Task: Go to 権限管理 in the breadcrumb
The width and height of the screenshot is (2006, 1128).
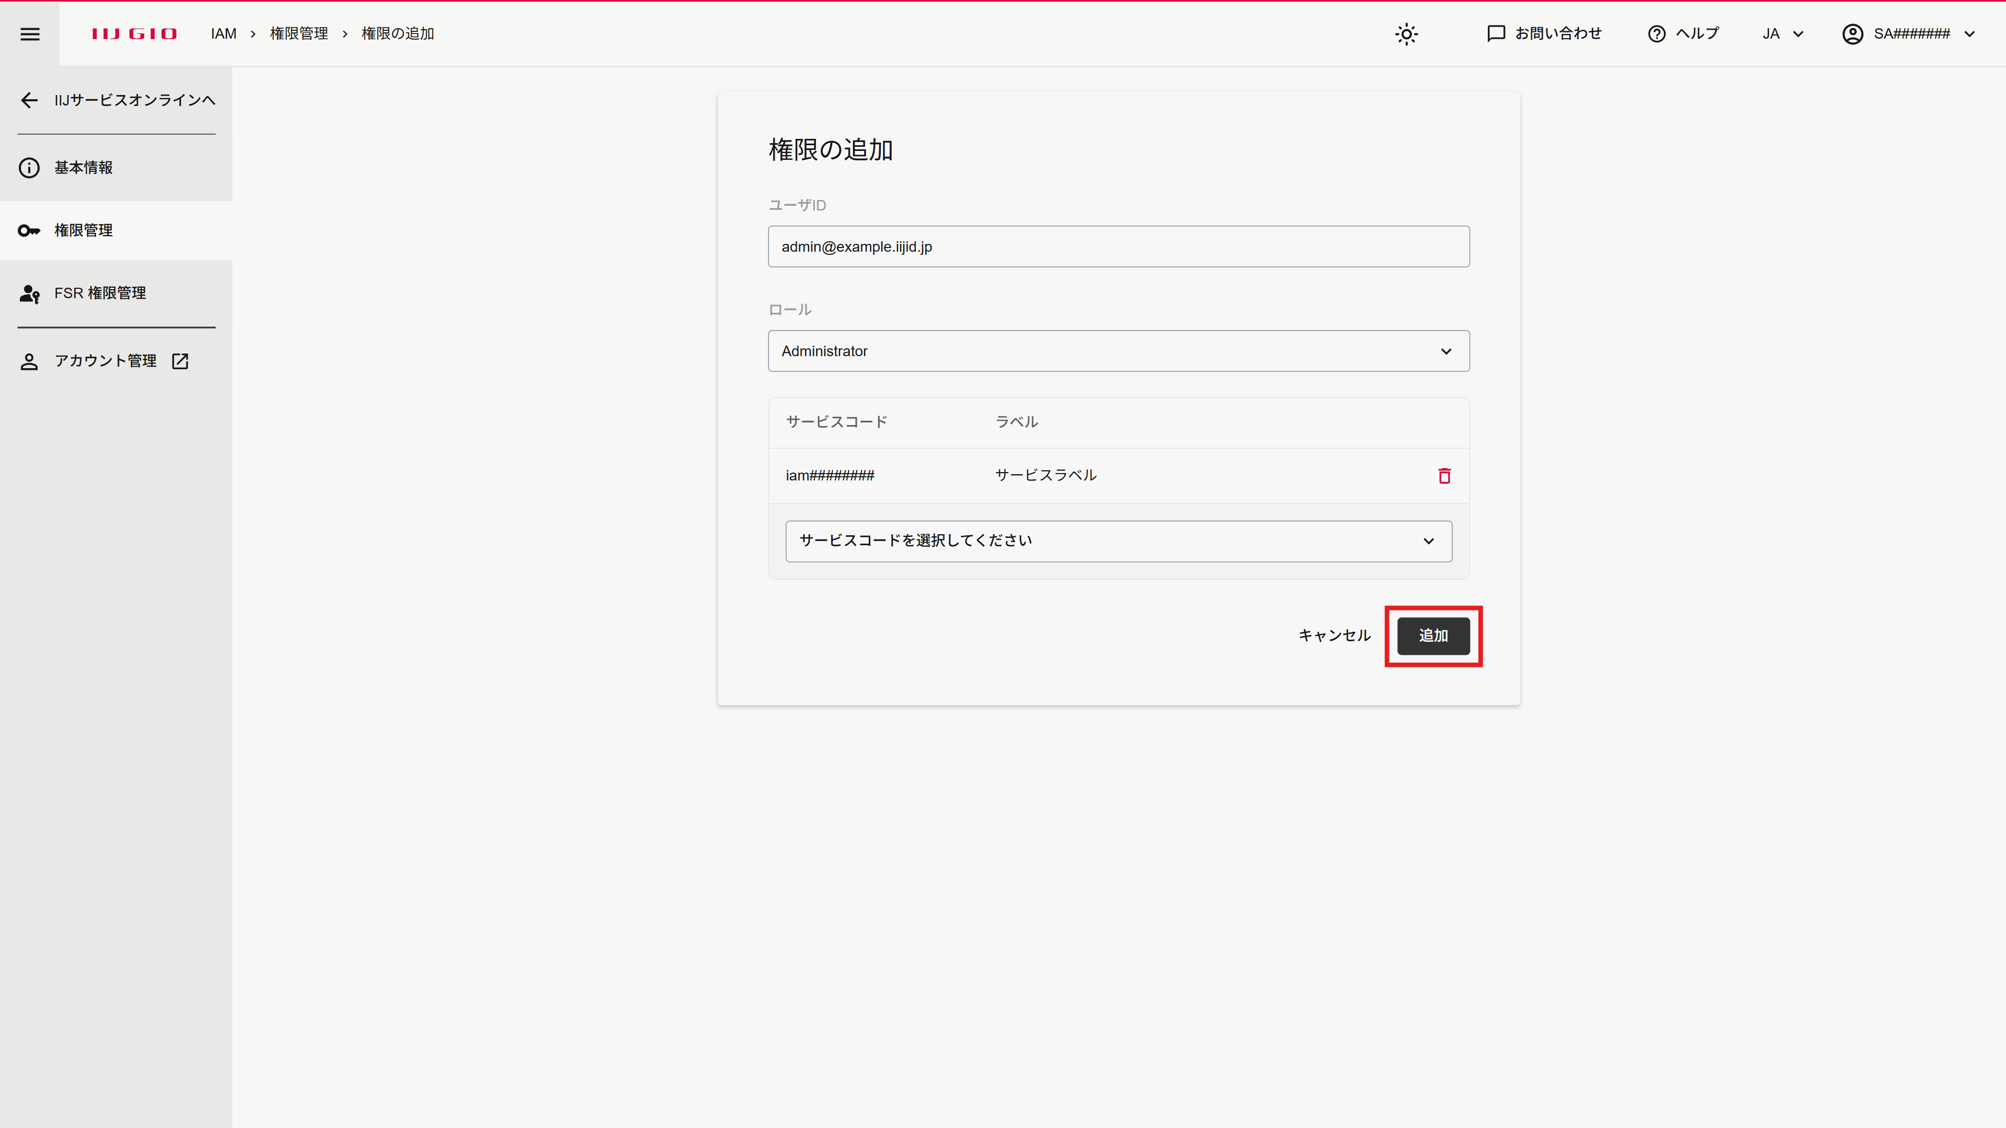Action: 299,33
